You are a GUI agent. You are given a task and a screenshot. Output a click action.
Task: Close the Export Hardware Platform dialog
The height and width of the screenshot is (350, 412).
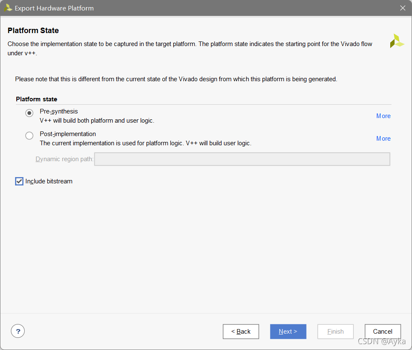(402, 8)
